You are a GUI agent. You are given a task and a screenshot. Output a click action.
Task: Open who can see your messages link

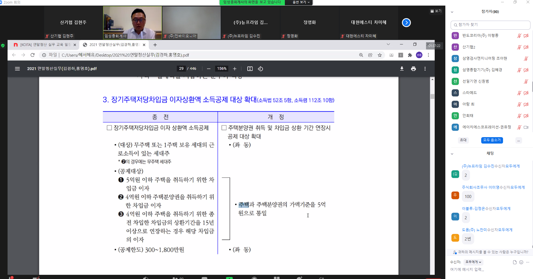point(490,252)
